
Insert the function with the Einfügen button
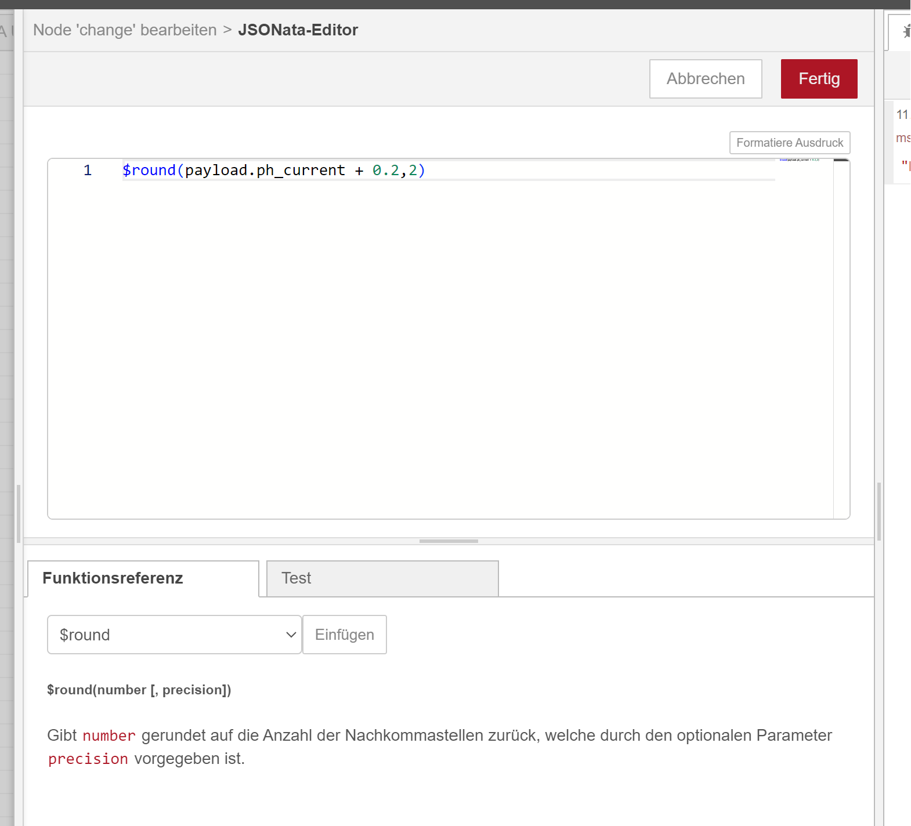pos(344,635)
